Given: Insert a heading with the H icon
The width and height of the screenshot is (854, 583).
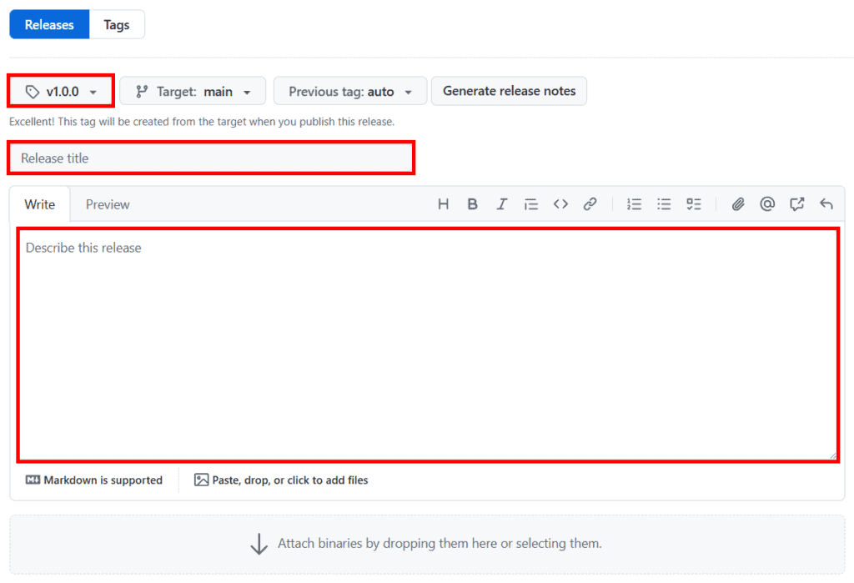Looking at the screenshot, I should (x=444, y=204).
